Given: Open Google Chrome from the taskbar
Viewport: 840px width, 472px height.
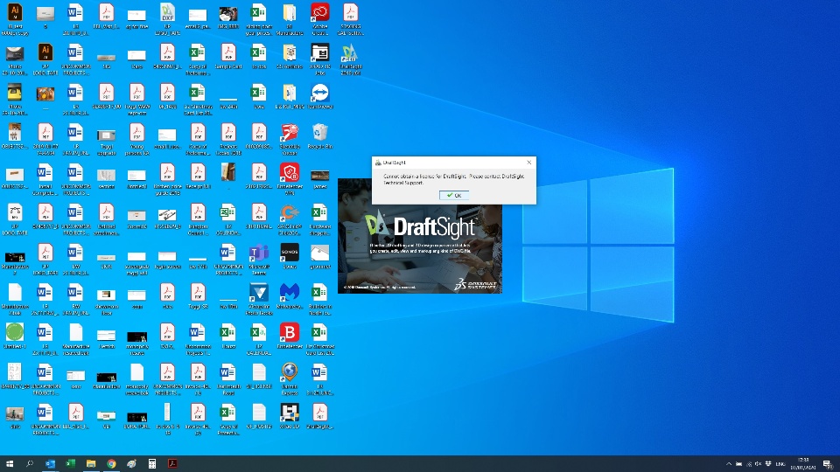Looking at the screenshot, I should coord(111,463).
